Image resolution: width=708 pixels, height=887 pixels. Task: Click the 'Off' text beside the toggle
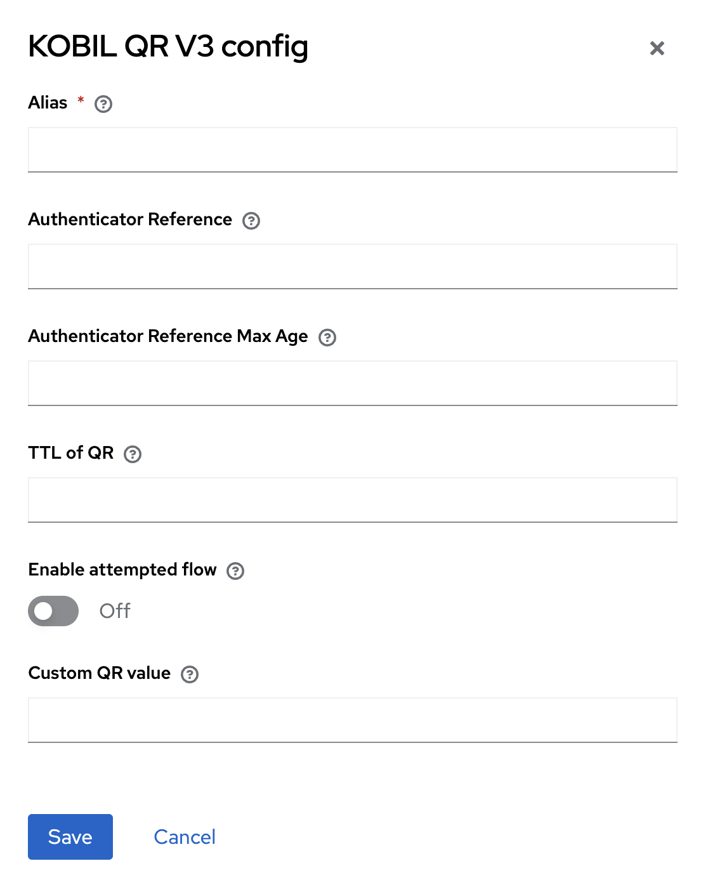click(x=115, y=611)
